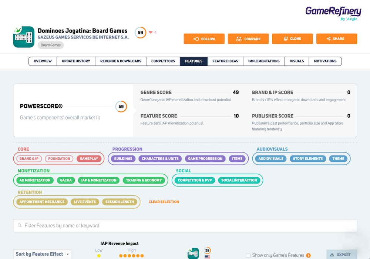Screen dimensions: 370x259
Task: Open the Feature Ideas tab
Action: point(225,61)
